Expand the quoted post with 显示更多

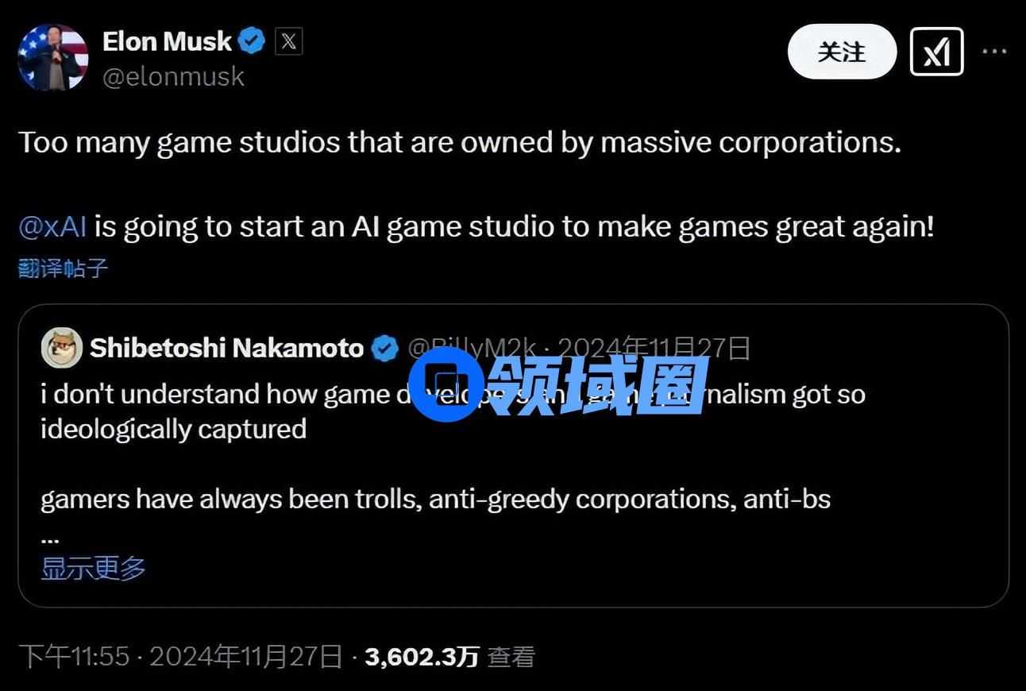[x=93, y=568]
